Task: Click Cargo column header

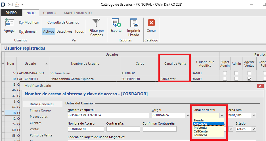Action: coord(140,64)
